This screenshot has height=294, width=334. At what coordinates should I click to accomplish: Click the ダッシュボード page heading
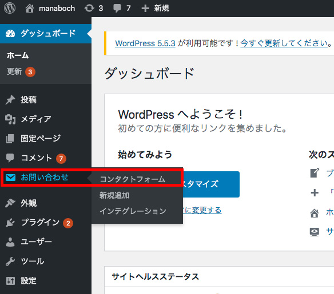[149, 74]
